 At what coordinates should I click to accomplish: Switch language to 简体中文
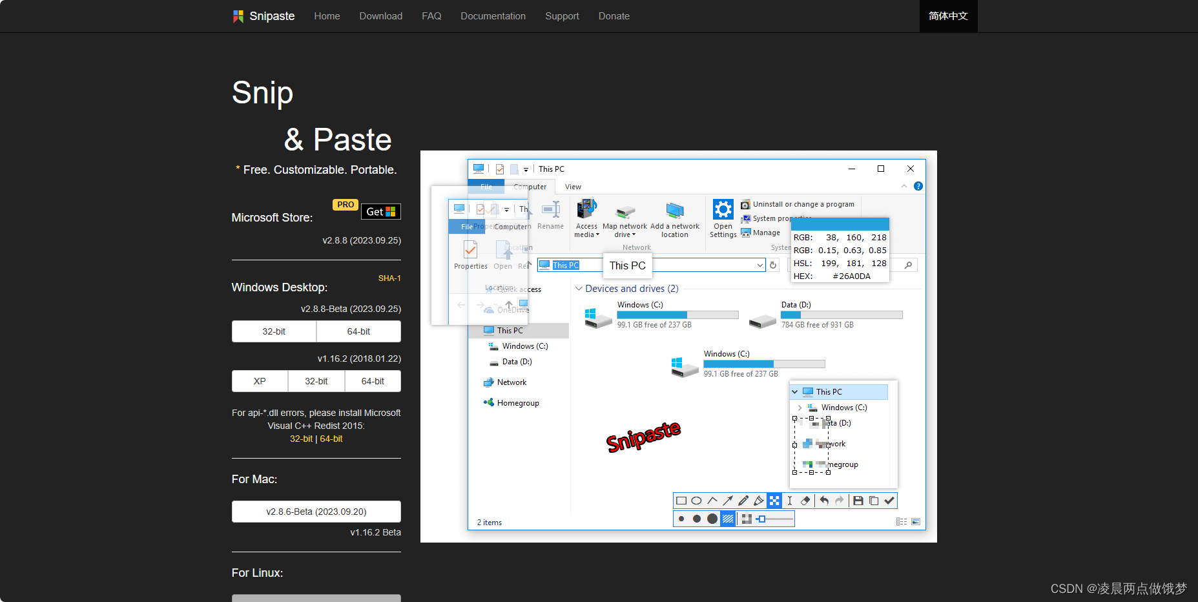pyautogui.click(x=948, y=16)
